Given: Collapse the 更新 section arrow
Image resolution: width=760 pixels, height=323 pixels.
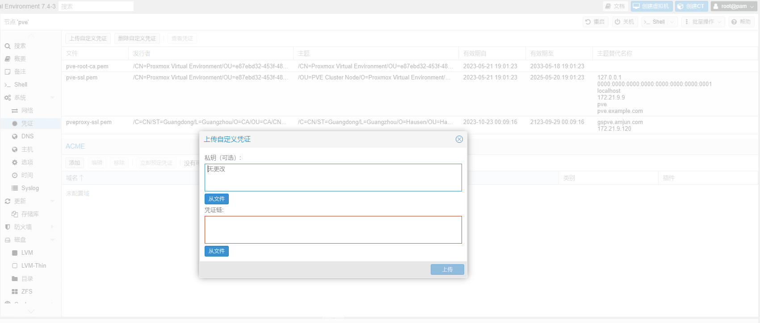Looking at the screenshot, I should (52, 201).
